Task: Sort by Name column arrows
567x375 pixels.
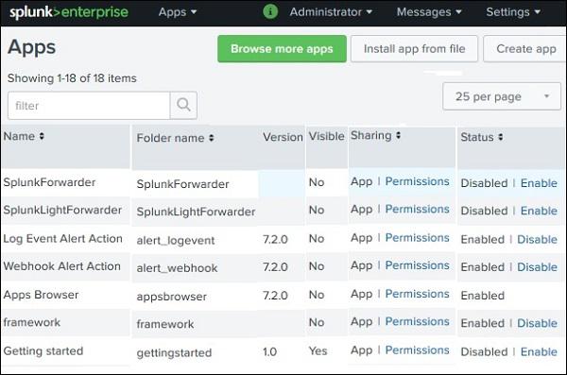Action: pos(42,136)
